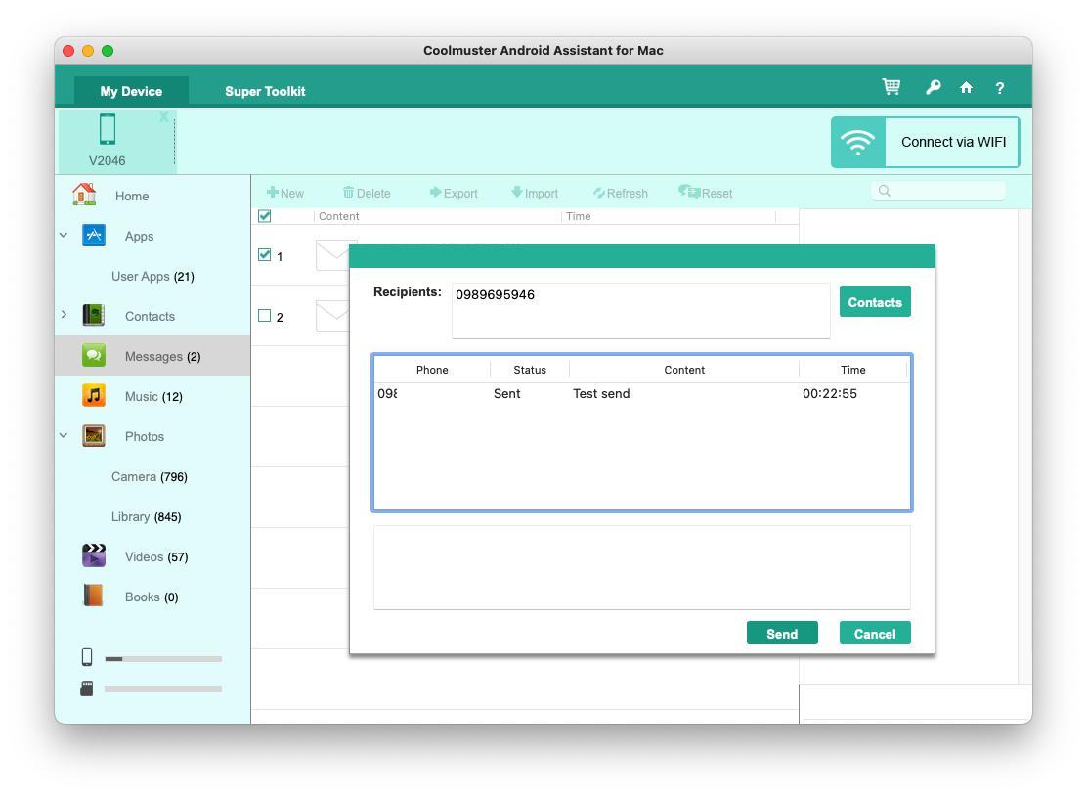Screen dimensions: 1087x796
Task: Open Camera (796) photos
Action: point(149,476)
